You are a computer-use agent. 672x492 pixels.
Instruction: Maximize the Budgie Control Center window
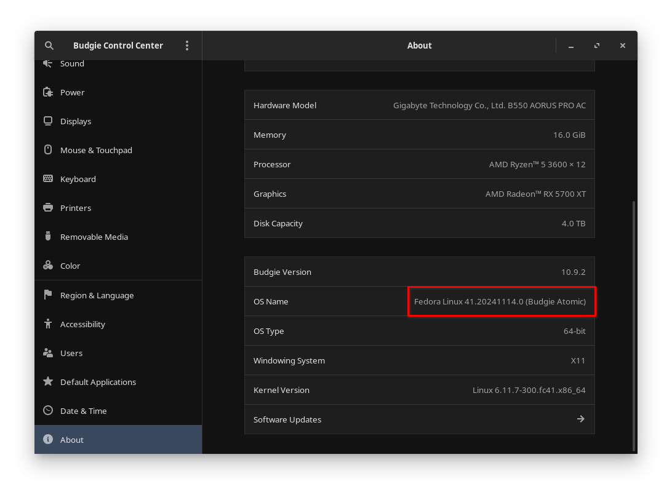tap(596, 46)
